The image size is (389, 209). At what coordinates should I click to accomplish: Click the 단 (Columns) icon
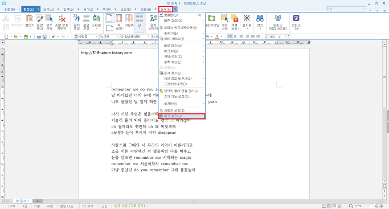(139, 18)
